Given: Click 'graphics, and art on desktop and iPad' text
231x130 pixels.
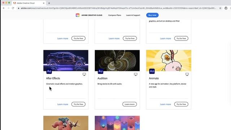Looking at the screenshot, I should point(164,21).
